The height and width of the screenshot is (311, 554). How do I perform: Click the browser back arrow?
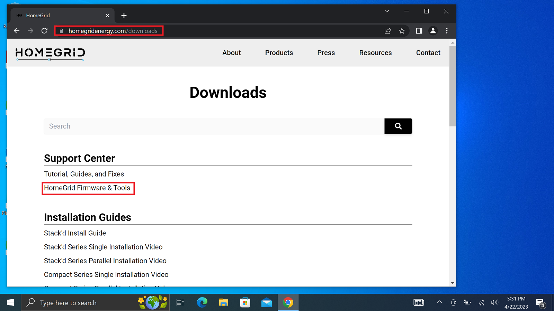17,31
